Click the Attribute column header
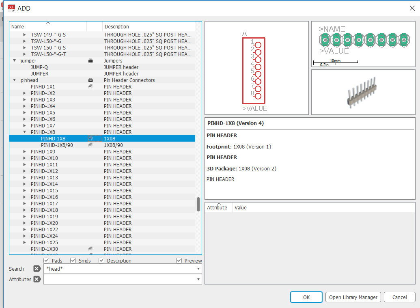This screenshot has width=420, height=308. tap(218, 207)
